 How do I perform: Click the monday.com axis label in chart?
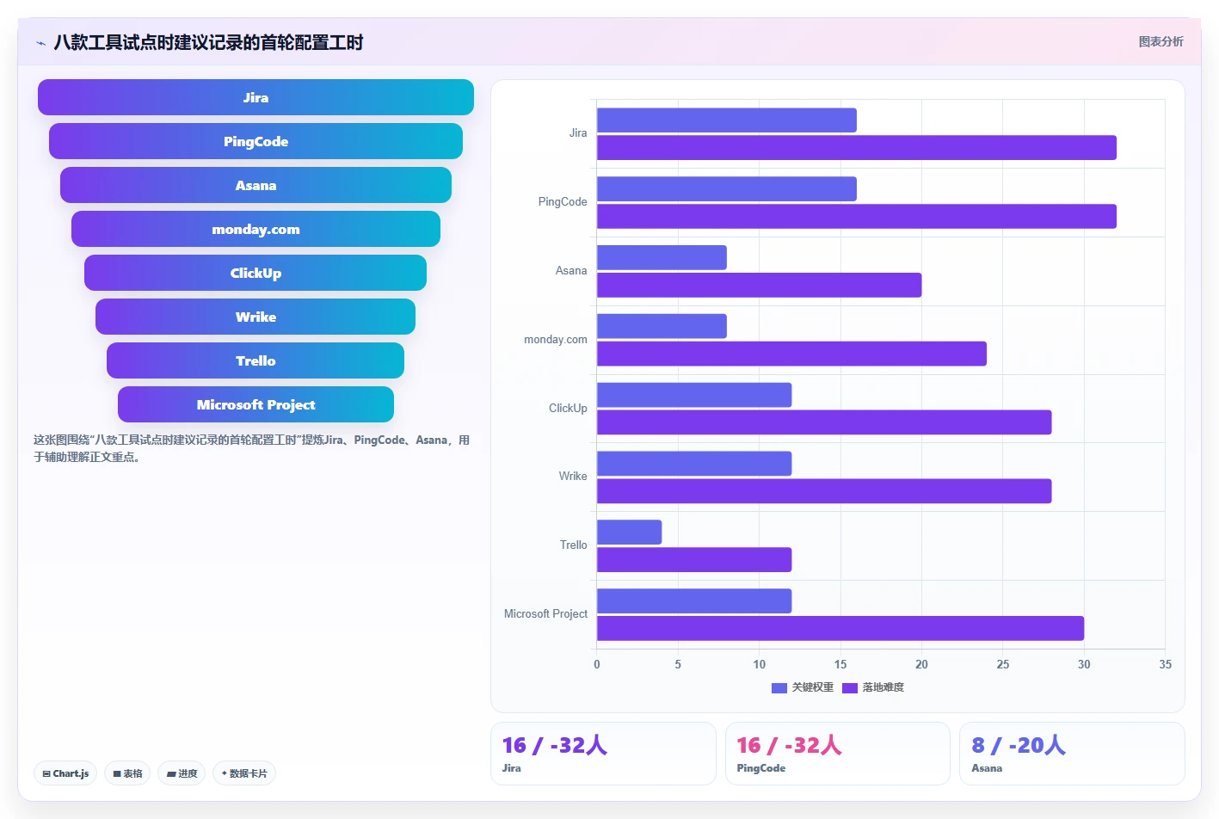tap(556, 340)
